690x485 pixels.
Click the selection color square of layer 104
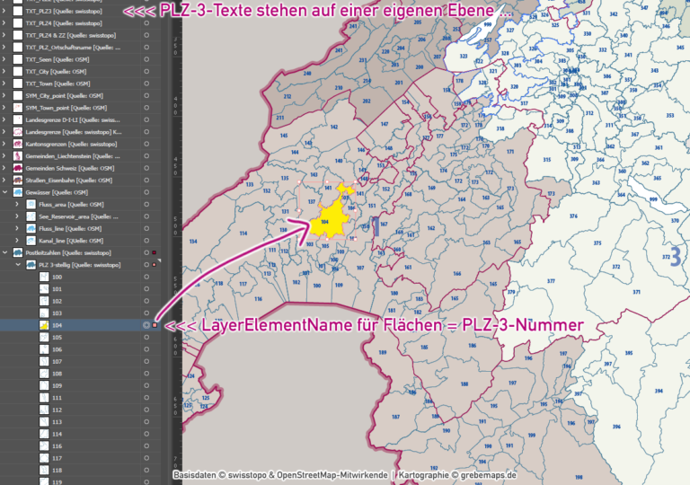coord(155,325)
